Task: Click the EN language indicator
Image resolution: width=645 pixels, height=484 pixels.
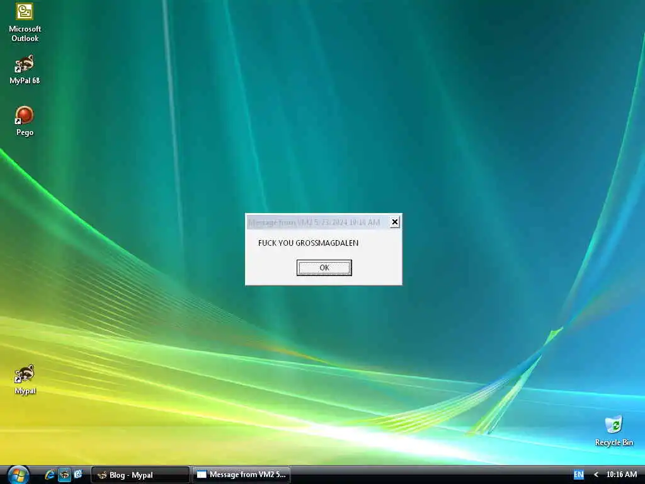Action: (x=578, y=475)
